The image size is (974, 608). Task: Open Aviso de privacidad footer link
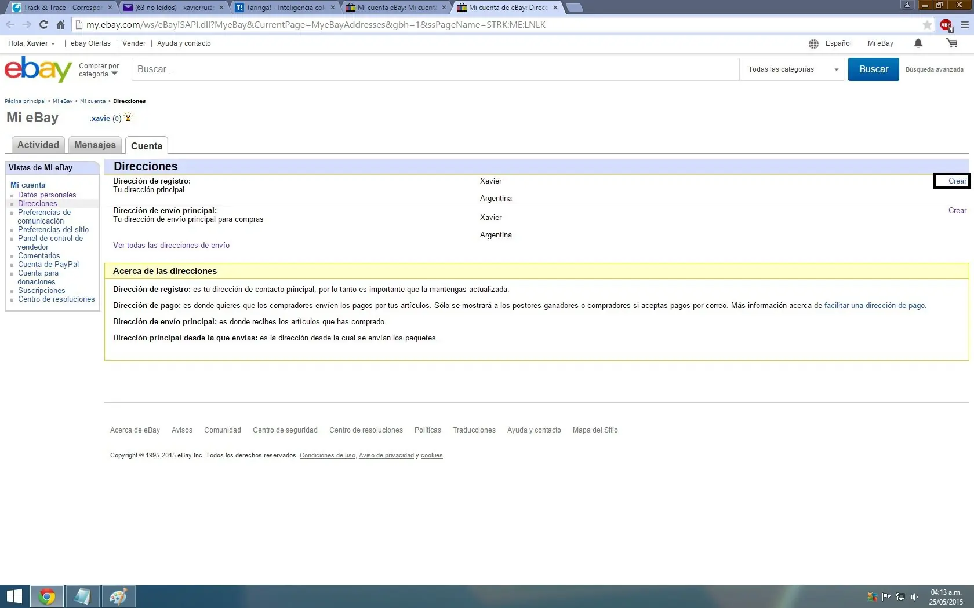[386, 456]
